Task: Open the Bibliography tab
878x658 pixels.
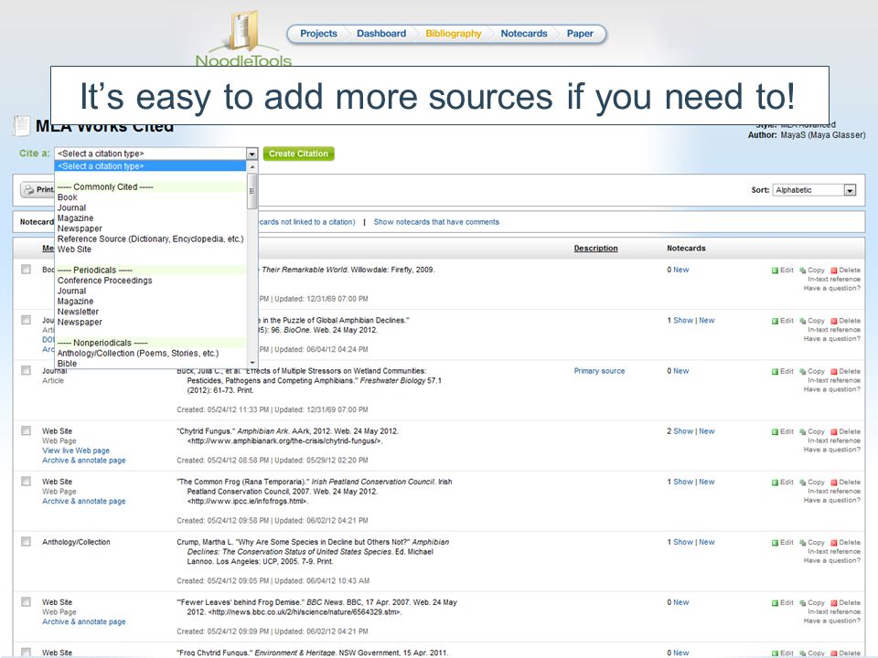Action: pyautogui.click(x=454, y=34)
